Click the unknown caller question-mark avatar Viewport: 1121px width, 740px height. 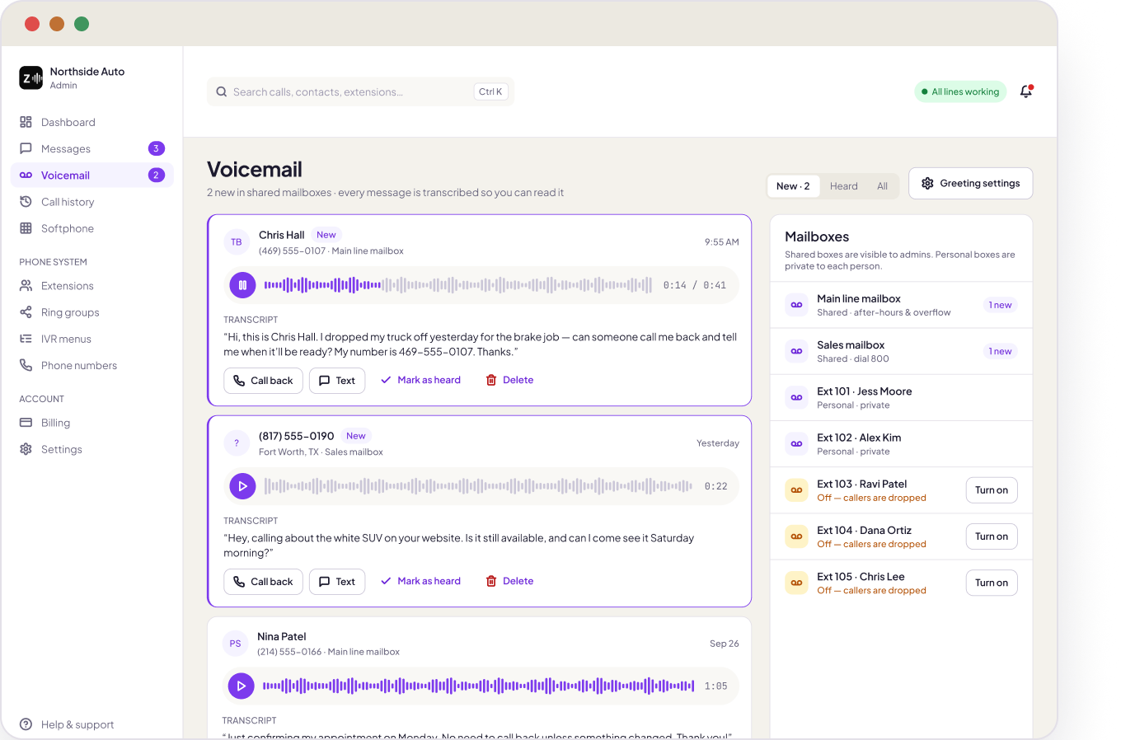(x=237, y=443)
